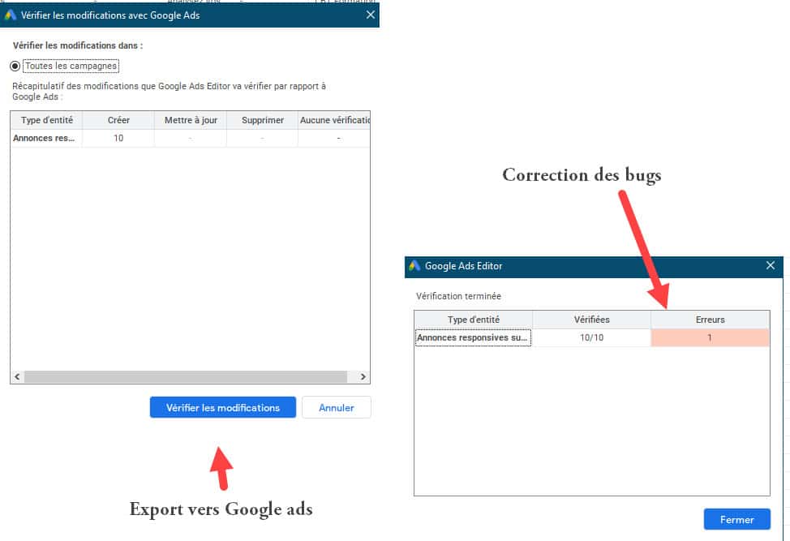Image resolution: width=790 pixels, height=541 pixels.
Task: Select the Annonces res... row
Action: 191,138
